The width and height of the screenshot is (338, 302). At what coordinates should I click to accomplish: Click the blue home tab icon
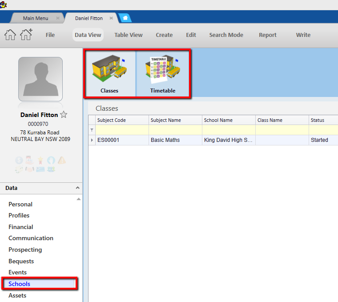(125, 18)
